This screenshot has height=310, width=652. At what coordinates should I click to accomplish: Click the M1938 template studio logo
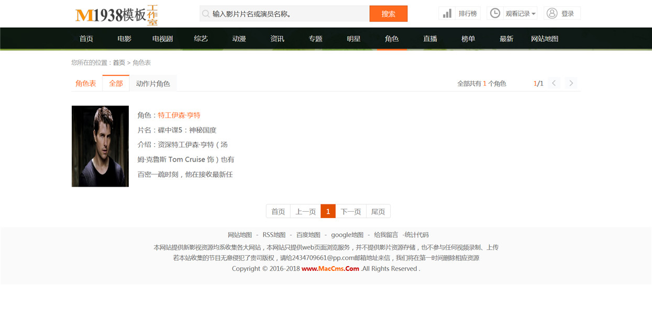117,15
